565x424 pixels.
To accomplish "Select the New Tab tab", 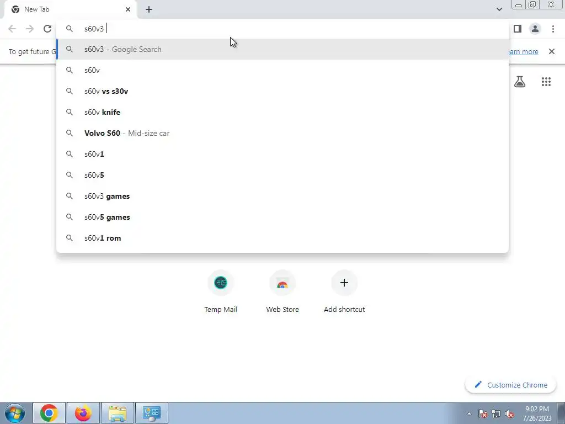I will [x=71, y=9].
